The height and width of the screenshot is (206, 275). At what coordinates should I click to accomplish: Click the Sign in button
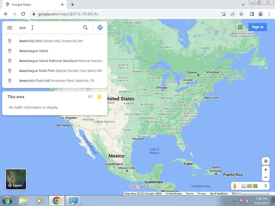tap(258, 27)
